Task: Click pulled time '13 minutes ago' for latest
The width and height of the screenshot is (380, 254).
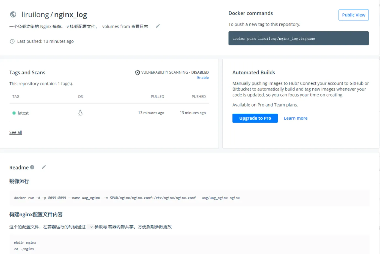Action: coord(151,113)
